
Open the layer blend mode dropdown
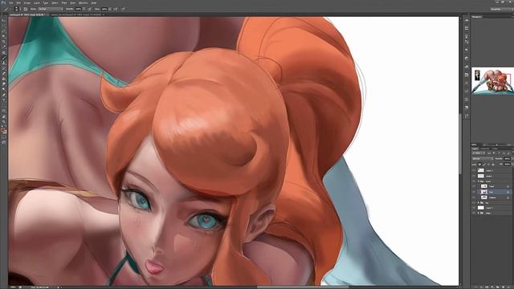click(483, 159)
